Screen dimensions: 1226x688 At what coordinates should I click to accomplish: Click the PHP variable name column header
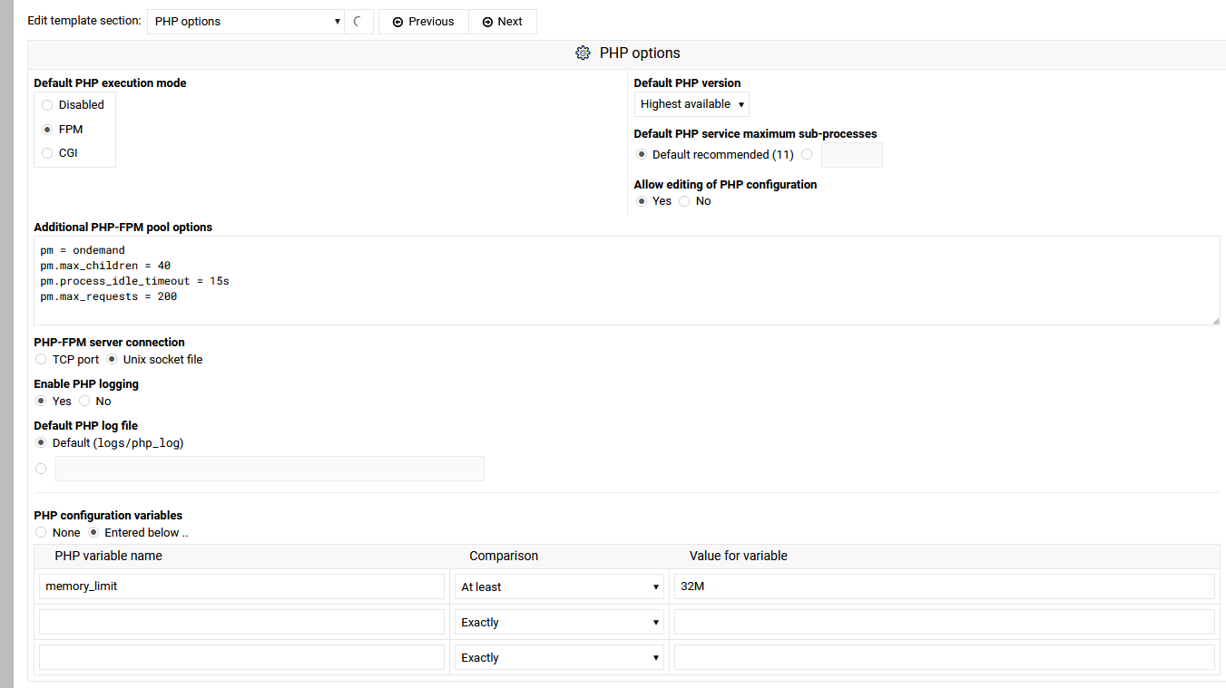click(x=109, y=556)
